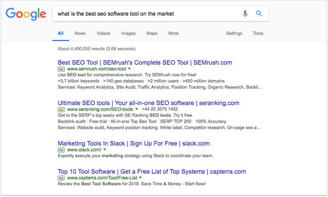Open search Settings
This screenshot has height=197, width=328.
click(x=234, y=33)
